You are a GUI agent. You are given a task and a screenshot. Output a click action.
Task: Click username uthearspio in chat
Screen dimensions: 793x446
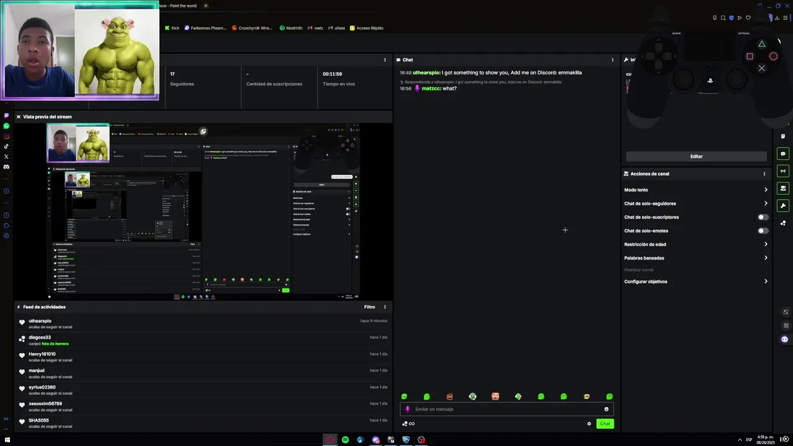(x=426, y=72)
